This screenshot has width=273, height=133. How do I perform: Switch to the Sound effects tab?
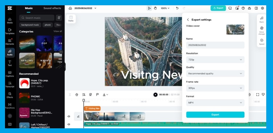[52, 8]
